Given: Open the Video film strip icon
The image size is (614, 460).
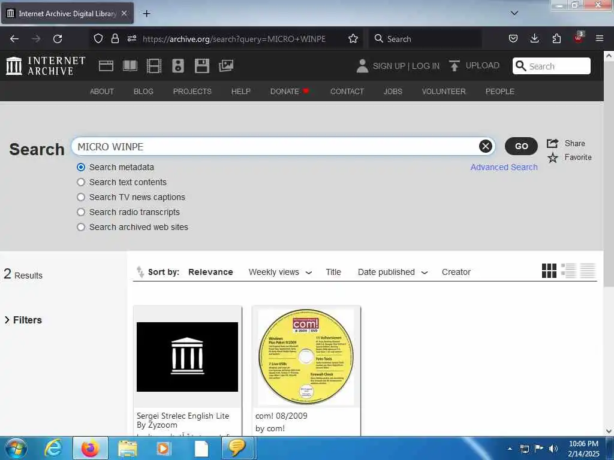Looking at the screenshot, I should pyautogui.click(x=154, y=66).
